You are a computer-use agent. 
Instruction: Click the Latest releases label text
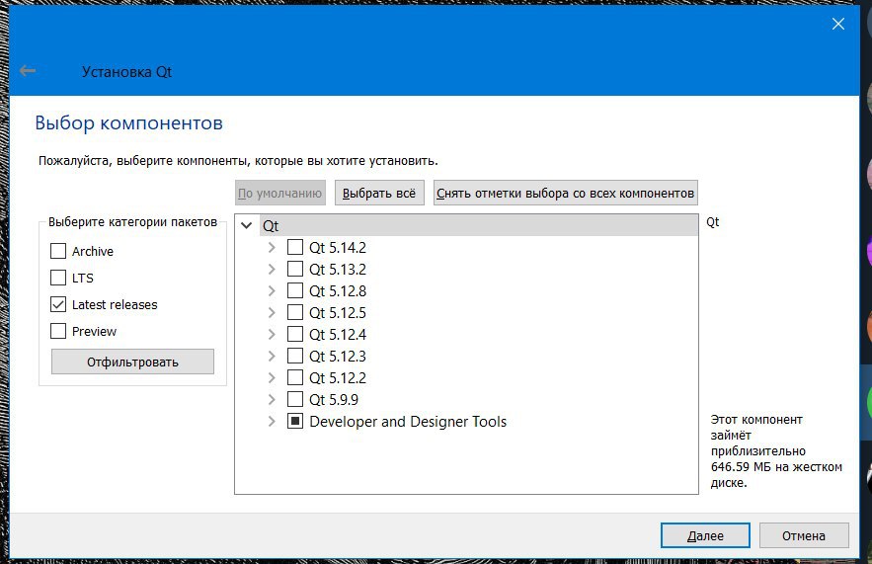115,304
